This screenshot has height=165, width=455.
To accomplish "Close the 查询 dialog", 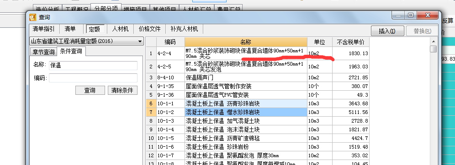I will (427, 15).
